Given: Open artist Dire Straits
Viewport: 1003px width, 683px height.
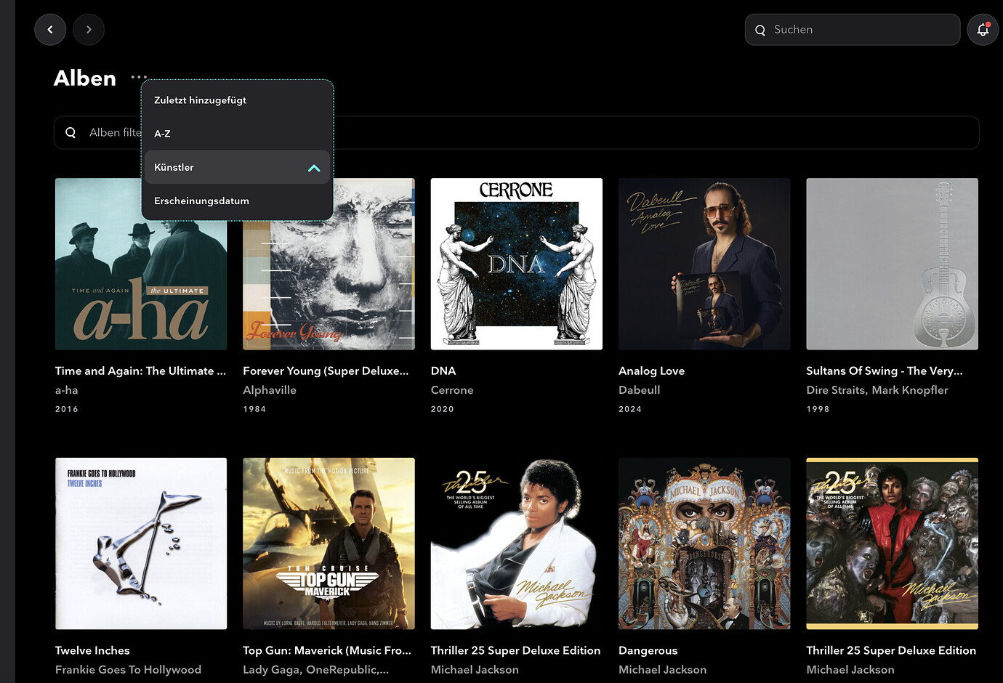Looking at the screenshot, I should 836,390.
